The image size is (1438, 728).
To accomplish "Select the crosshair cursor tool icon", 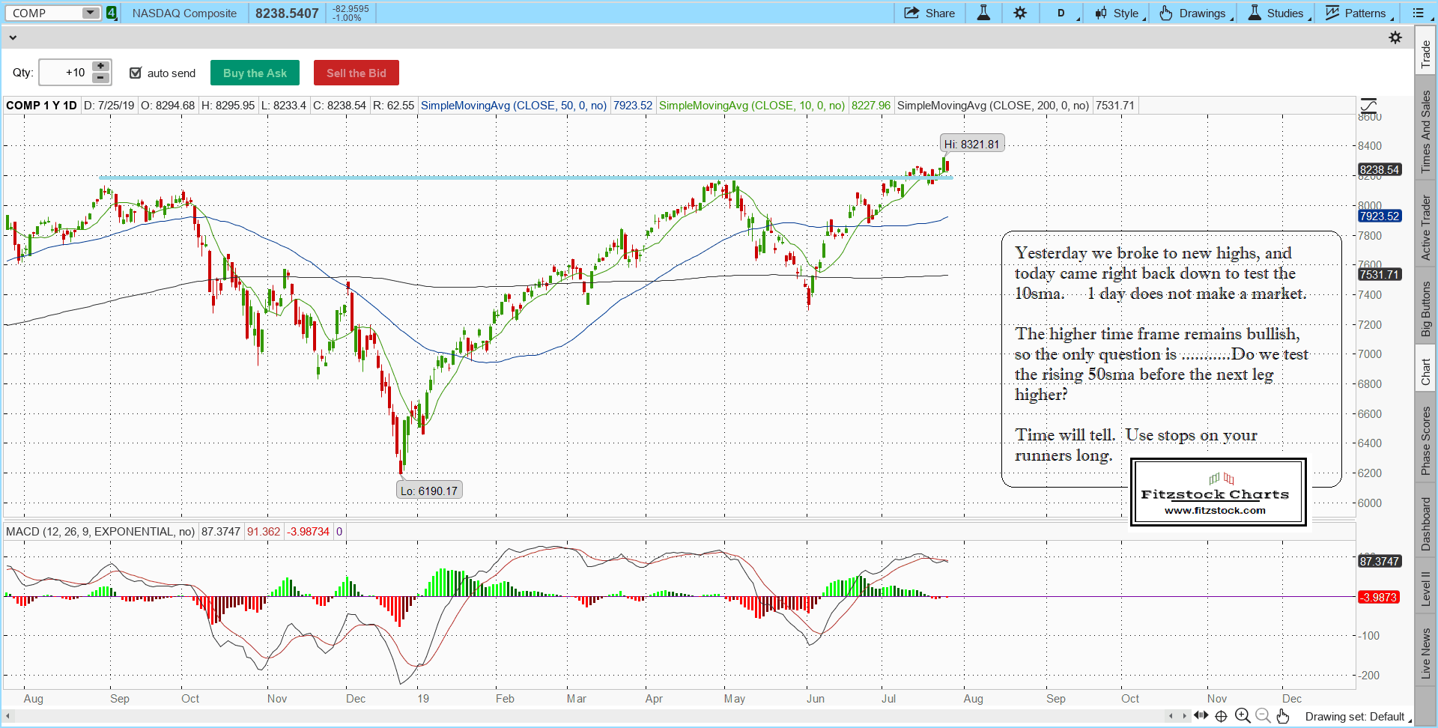I will point(1222,716).
